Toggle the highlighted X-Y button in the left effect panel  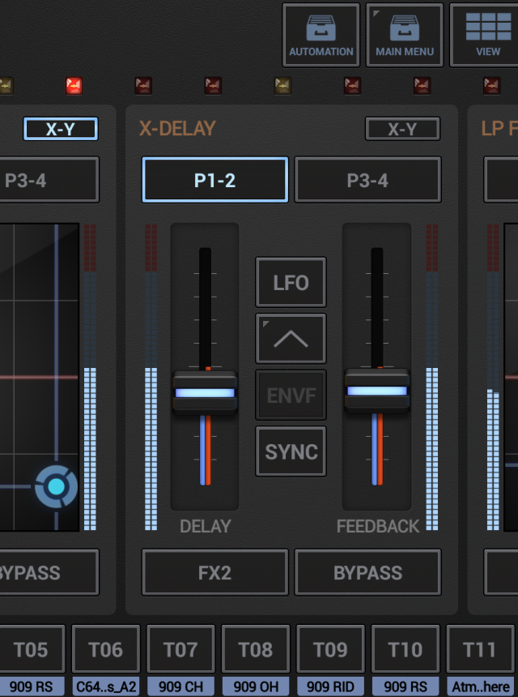tap(61, 129)
